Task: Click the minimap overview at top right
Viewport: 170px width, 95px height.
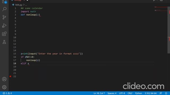Action: point(161,9)
